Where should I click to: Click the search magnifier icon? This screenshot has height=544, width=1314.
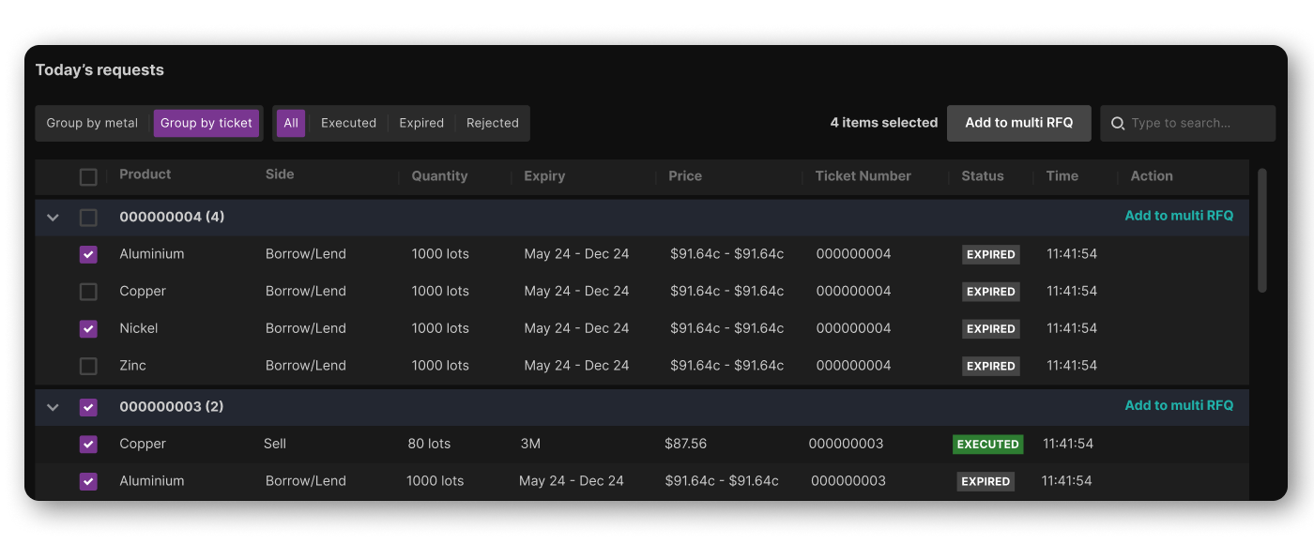1117,123
